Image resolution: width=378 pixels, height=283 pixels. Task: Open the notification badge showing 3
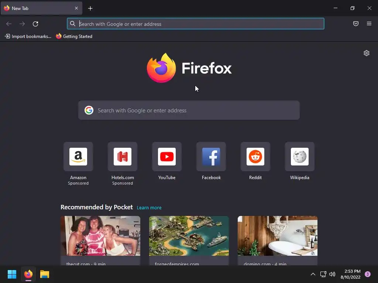tap(368, 274)
